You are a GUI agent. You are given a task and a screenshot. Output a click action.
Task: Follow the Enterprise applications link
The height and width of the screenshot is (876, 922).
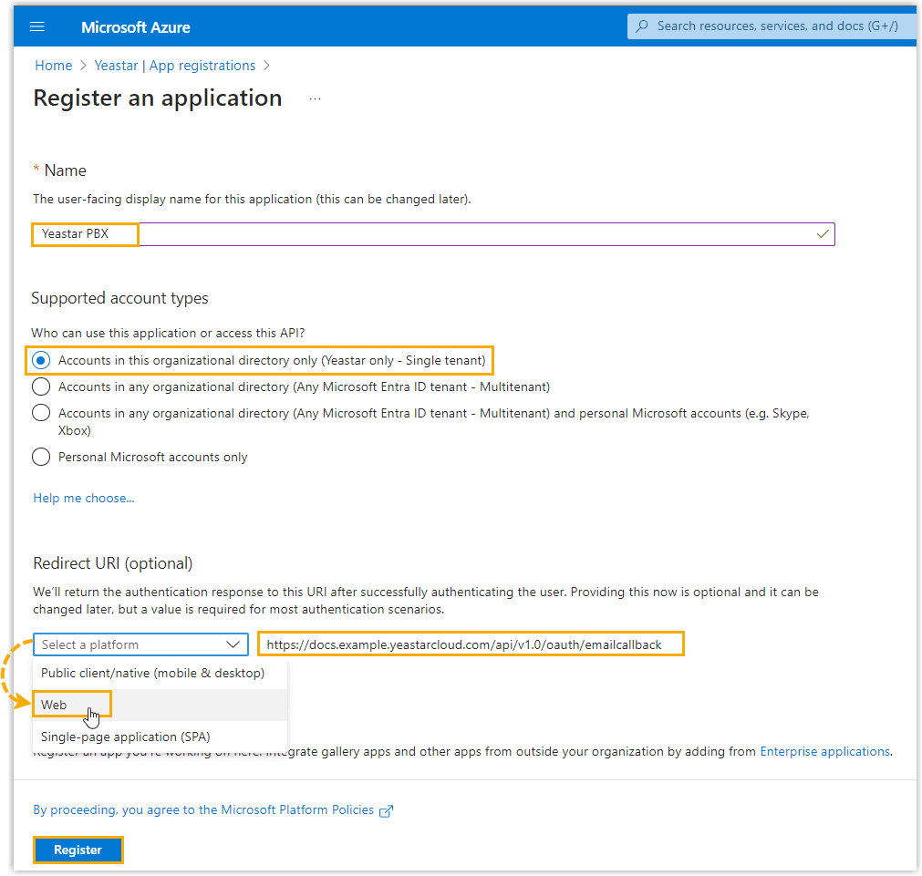tap(824, 751)
